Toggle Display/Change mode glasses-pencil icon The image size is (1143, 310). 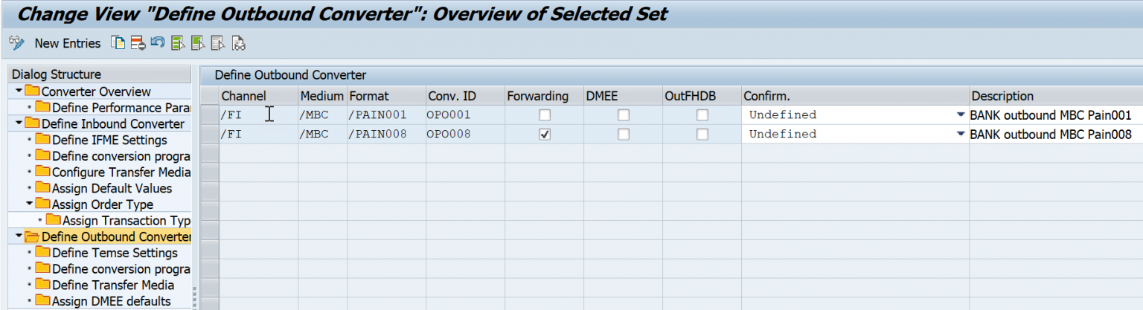pos(16,43)
